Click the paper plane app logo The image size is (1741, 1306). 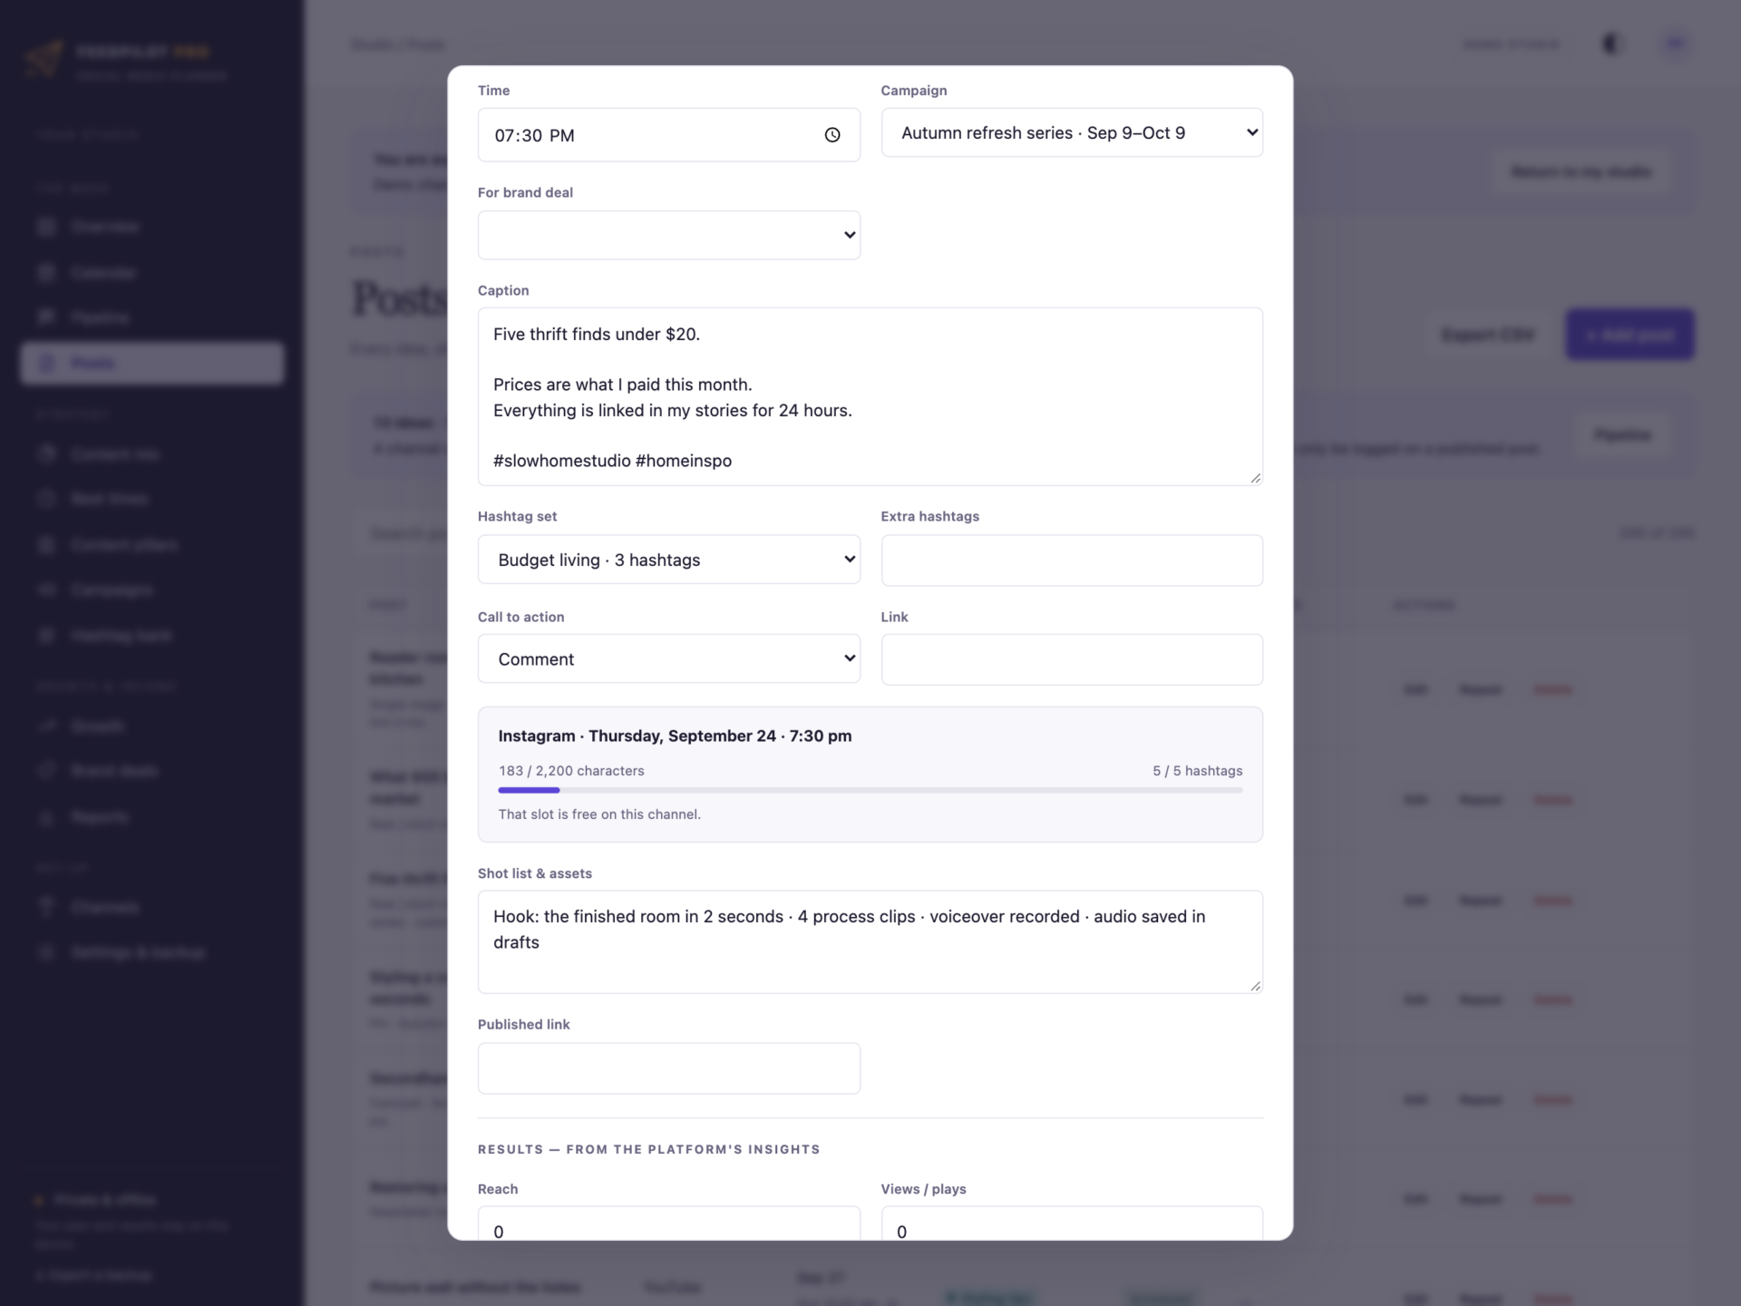(44, 60)
